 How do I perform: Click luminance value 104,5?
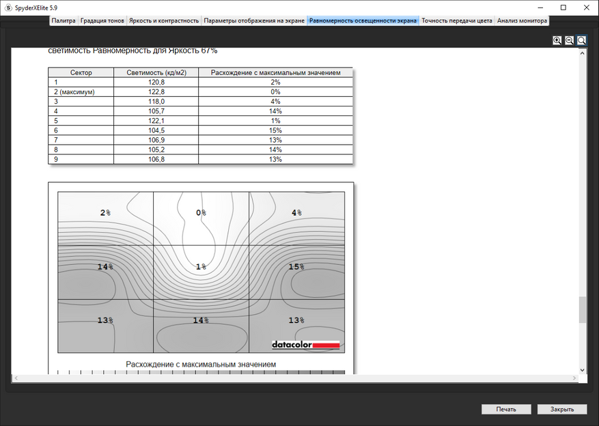[156, 130]
